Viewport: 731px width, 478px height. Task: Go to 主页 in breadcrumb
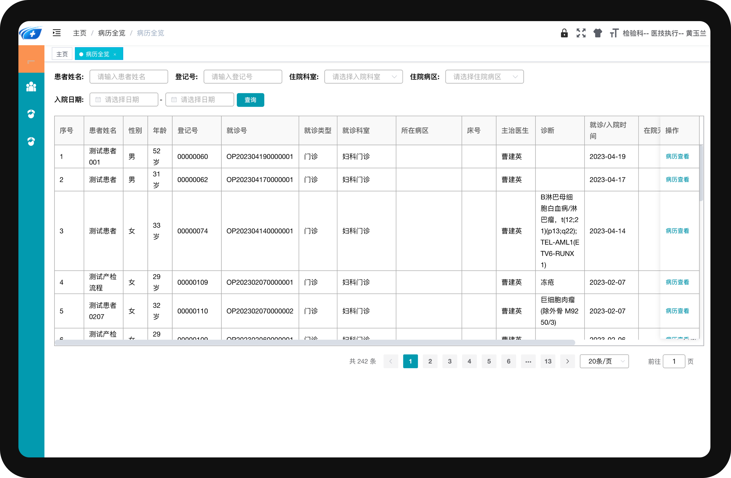80,33
